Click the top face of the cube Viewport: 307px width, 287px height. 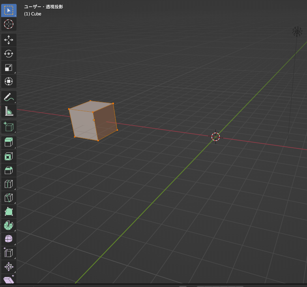[92, 106]
